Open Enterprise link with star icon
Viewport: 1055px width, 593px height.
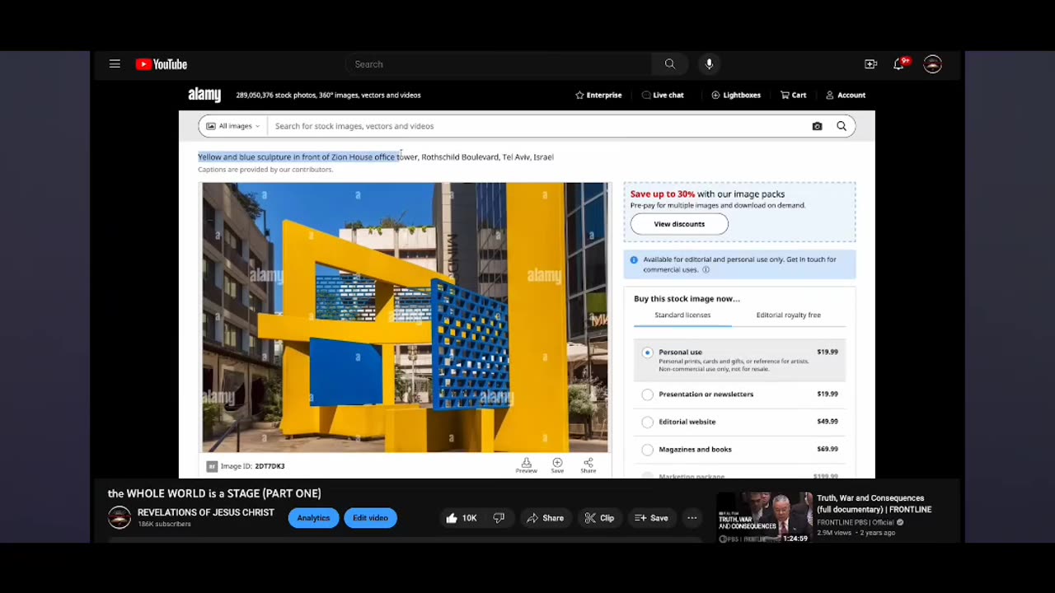click(x=598, y=95)
